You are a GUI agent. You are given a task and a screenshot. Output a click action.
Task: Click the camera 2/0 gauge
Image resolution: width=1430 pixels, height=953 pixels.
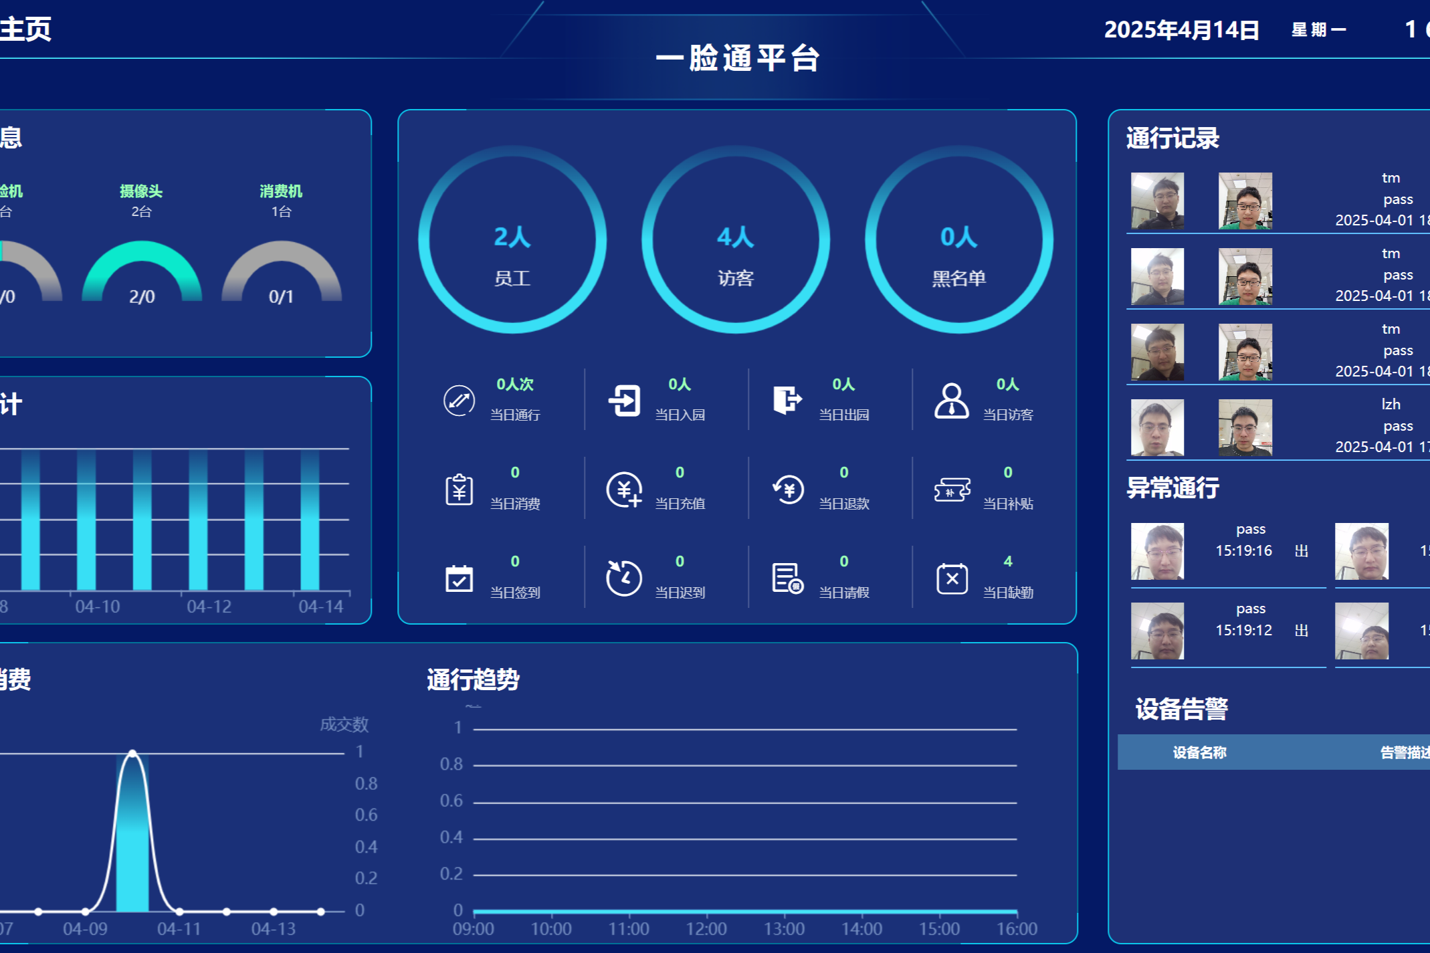142,274
